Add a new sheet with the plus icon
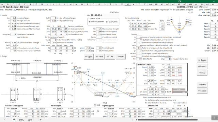Screen dimensions: 218x122 [41, 120]
